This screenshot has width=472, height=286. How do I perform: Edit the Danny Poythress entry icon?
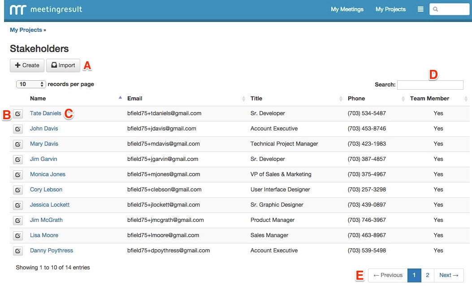coord(17,251)
